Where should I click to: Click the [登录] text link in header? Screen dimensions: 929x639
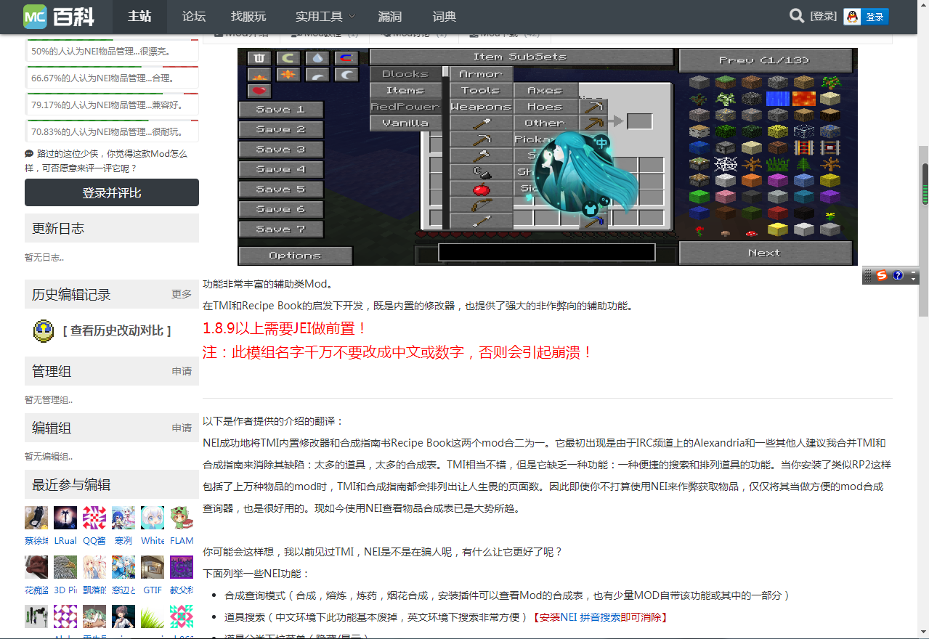(x=824, y=16)
